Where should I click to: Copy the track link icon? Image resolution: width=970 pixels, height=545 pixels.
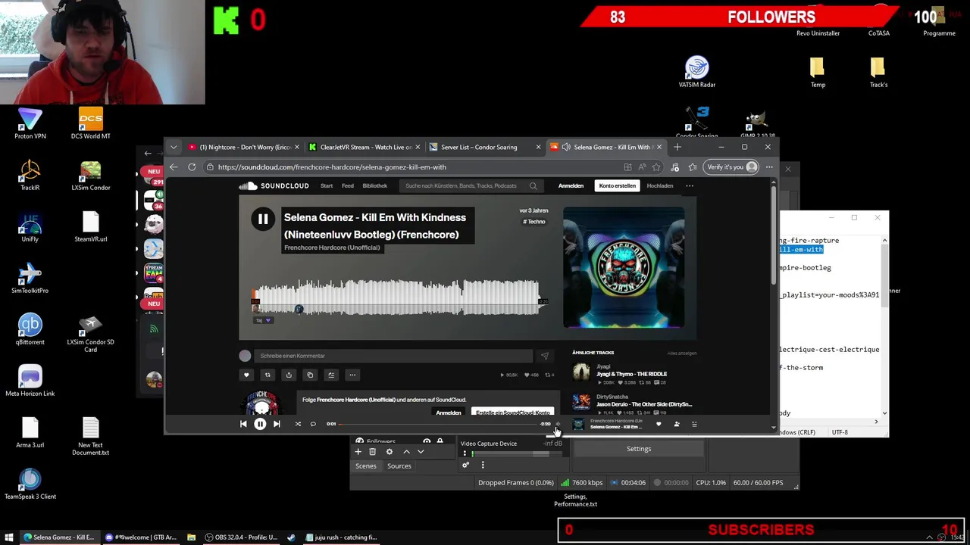click(x=310, y=375)
